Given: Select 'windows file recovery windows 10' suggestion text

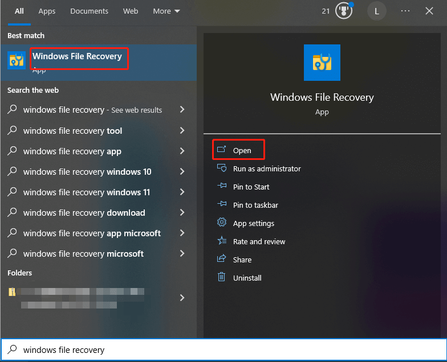Looking at the screenshot, I should click(87, 172).
